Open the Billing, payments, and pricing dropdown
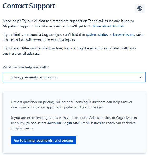 [74, 77]
